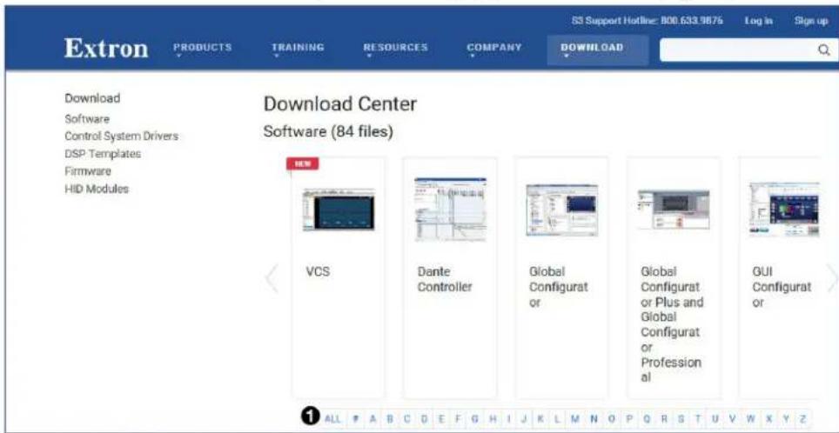Click the VCS software thumbnail
The image size is (839, 433).
[339, 210]
